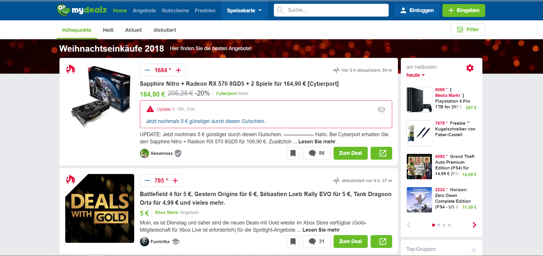543x256 pixels.
Task: Click the graduation cap badge next to Funmilka
Action: pos(176,242)
